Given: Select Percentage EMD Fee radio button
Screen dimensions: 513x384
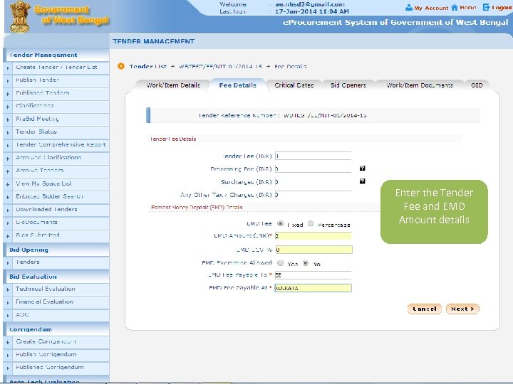Looking at the screenshot, I should (311, 224).
